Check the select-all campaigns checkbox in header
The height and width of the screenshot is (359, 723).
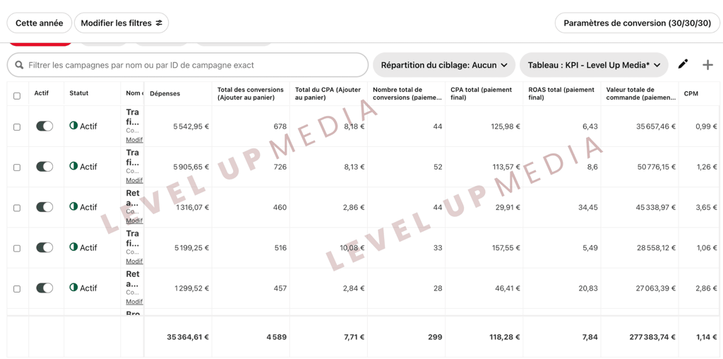click(17, 95)
